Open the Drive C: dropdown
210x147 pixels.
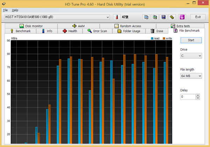point(191,56)
